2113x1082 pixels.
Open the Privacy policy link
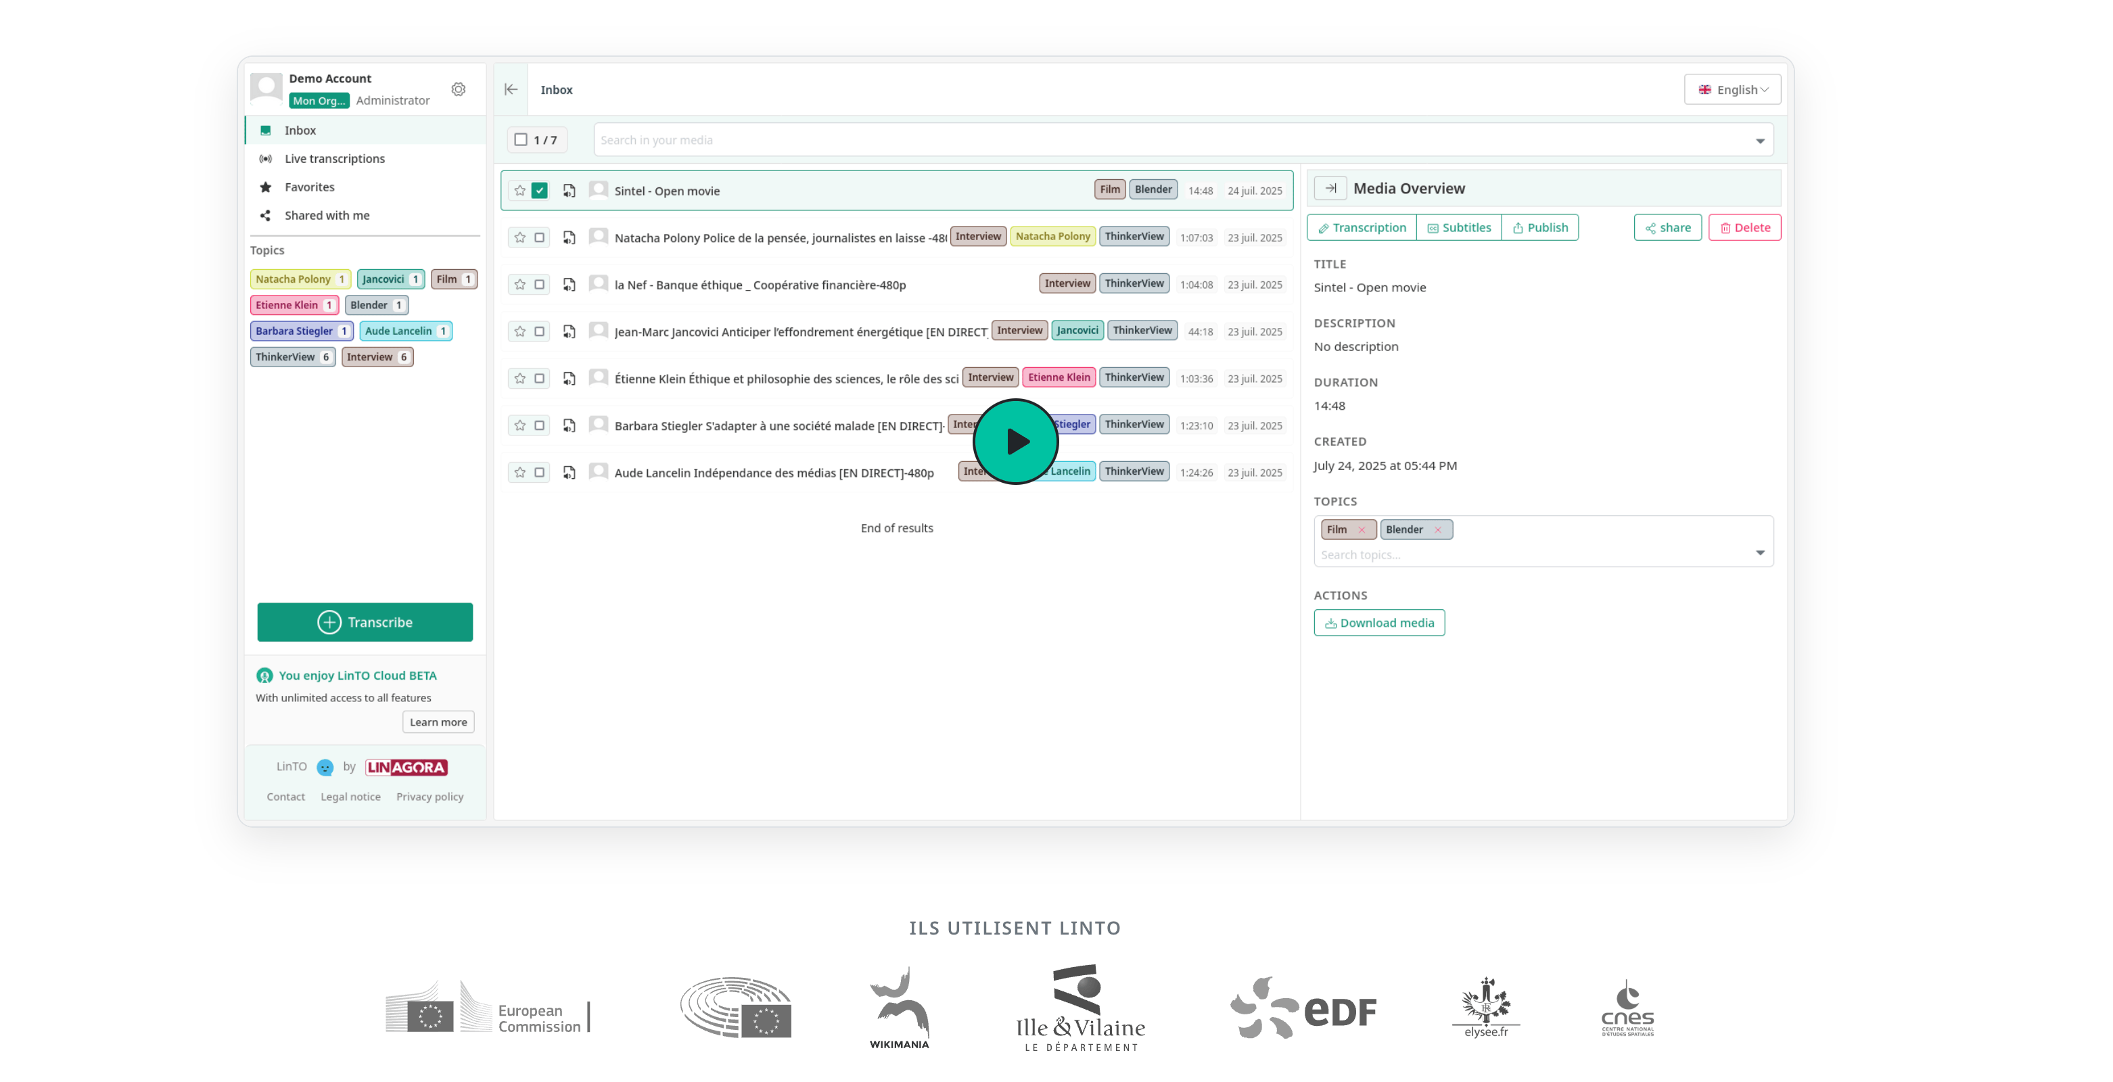[x=429, y=797]
